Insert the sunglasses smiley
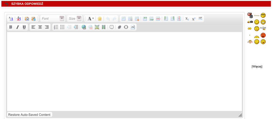Screen dimensions: 273x119 [263, 15]
